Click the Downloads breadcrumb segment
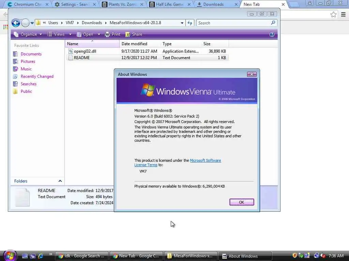349x261 pixels. 92,23
